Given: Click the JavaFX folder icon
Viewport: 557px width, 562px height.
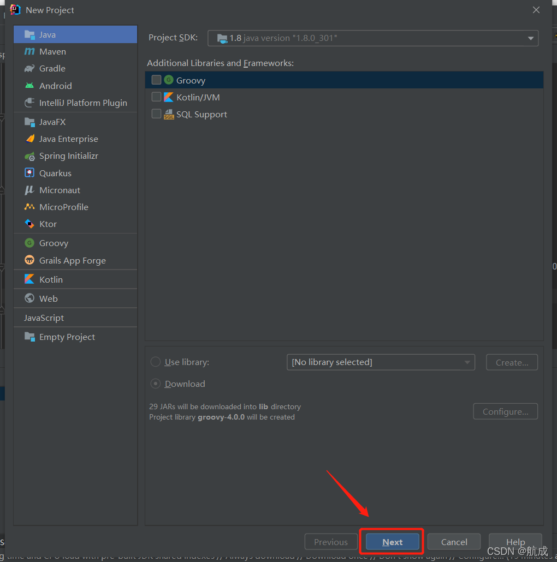Looking at the screenshot, I should [29, 122].
